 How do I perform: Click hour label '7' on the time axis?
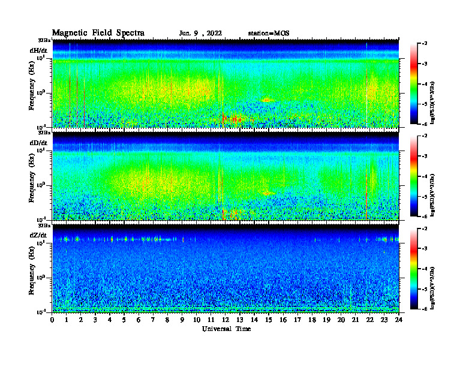154,320
